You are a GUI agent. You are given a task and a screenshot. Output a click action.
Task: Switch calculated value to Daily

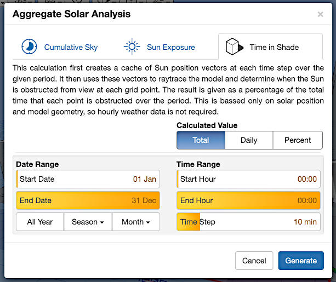[248, 140]
